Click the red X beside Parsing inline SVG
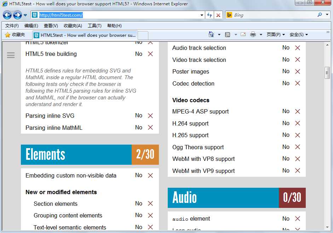Image resolution: width=333 pixels, height=233 pixels. click(150, 116)
